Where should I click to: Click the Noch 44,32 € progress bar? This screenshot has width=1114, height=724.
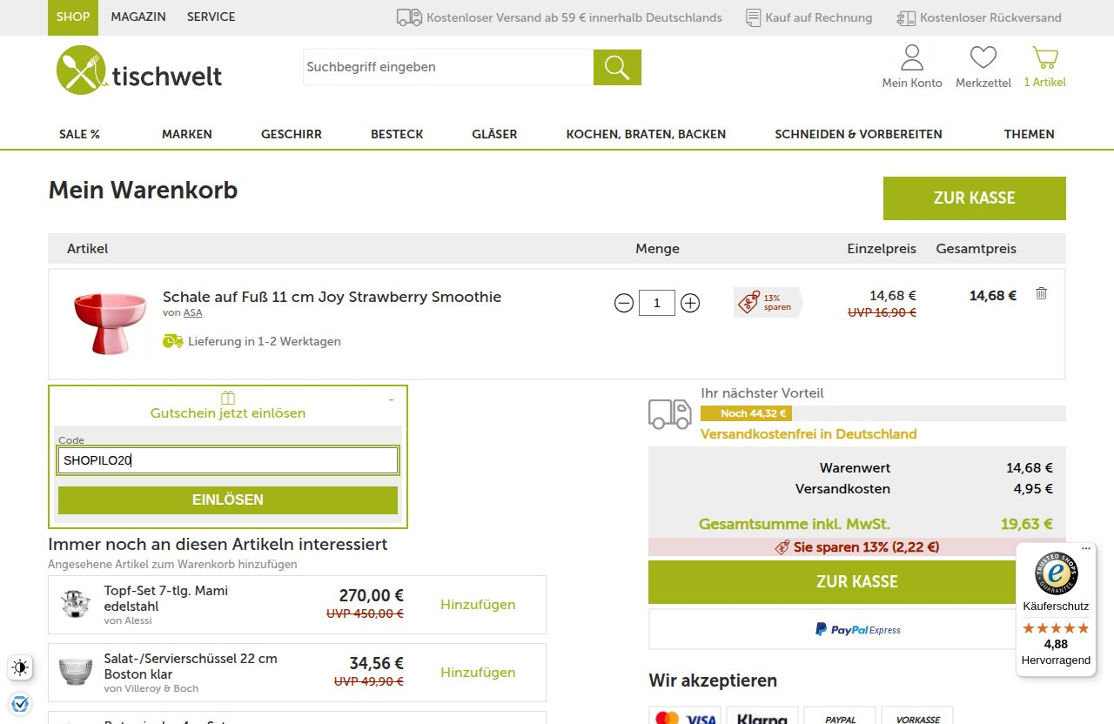point(882,413)
